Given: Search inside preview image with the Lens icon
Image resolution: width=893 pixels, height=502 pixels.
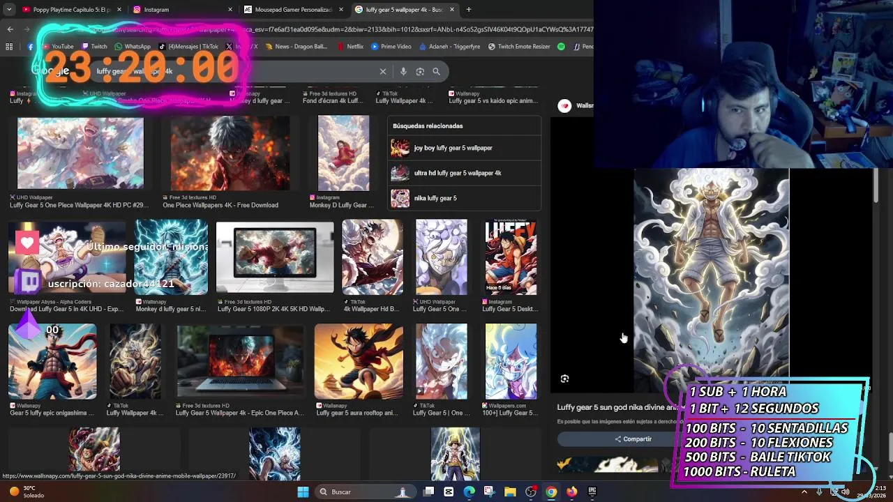Looking at the screenshot, I should coord(564,379).
